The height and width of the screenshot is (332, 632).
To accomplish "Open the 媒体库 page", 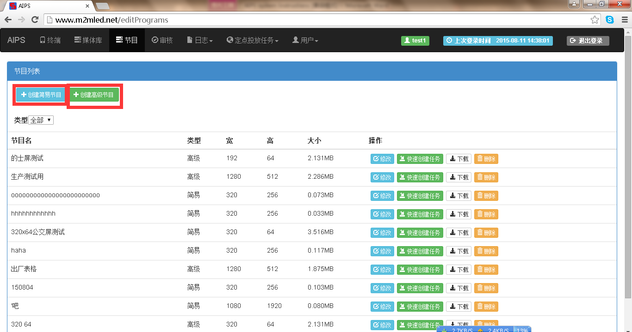I will 88,40.
